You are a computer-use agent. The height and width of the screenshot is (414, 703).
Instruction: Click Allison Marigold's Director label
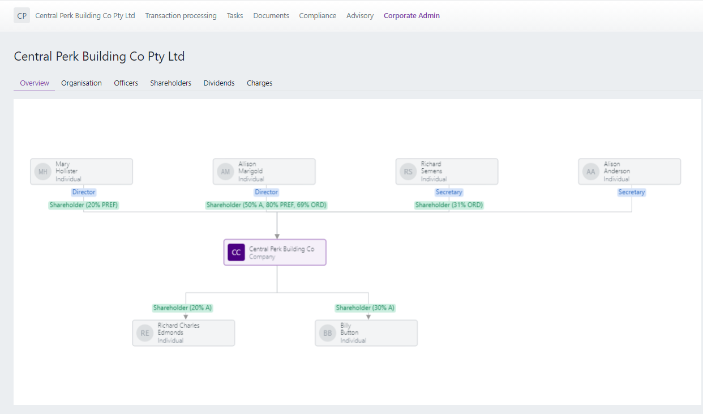click(266, 192)
